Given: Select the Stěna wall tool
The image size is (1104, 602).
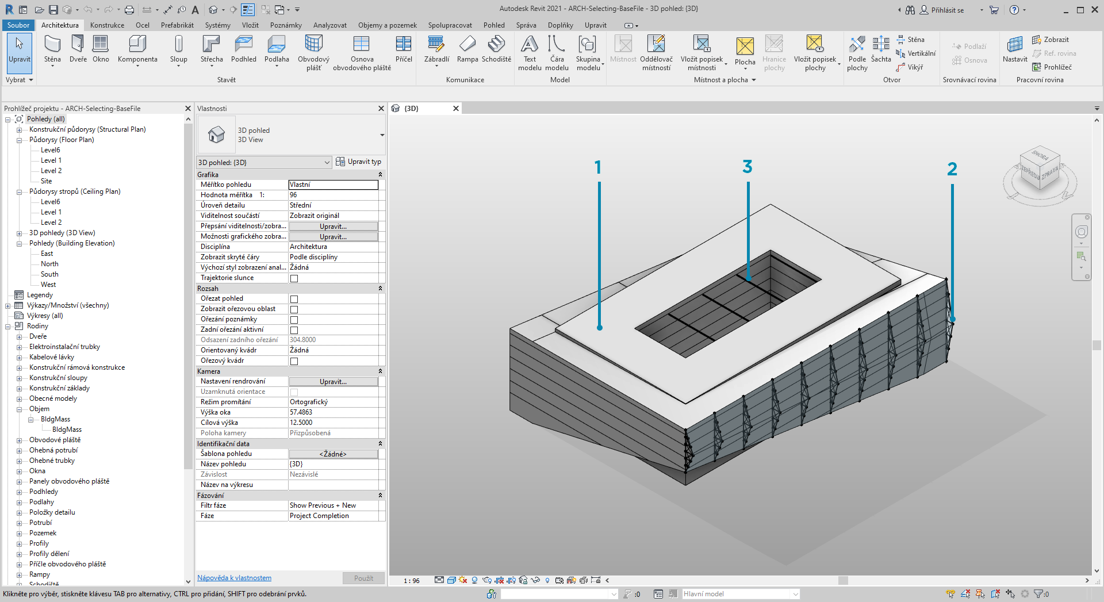Looking at the screenshot, I should pyautogui.click(x=52, y=49).
